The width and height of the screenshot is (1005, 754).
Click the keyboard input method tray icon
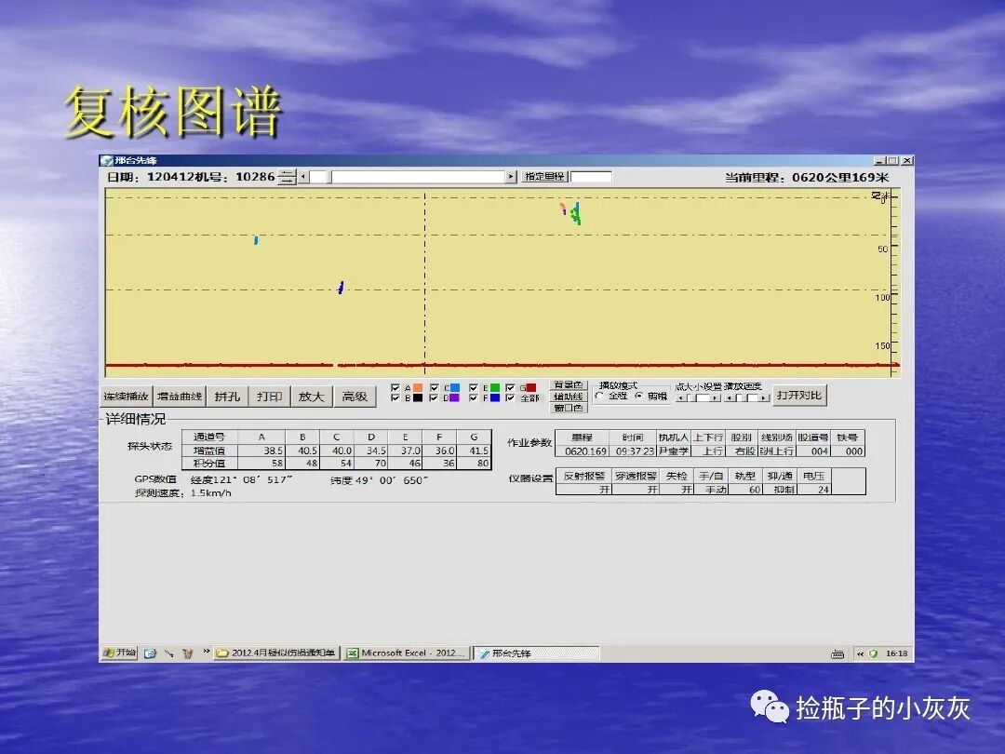837,653
